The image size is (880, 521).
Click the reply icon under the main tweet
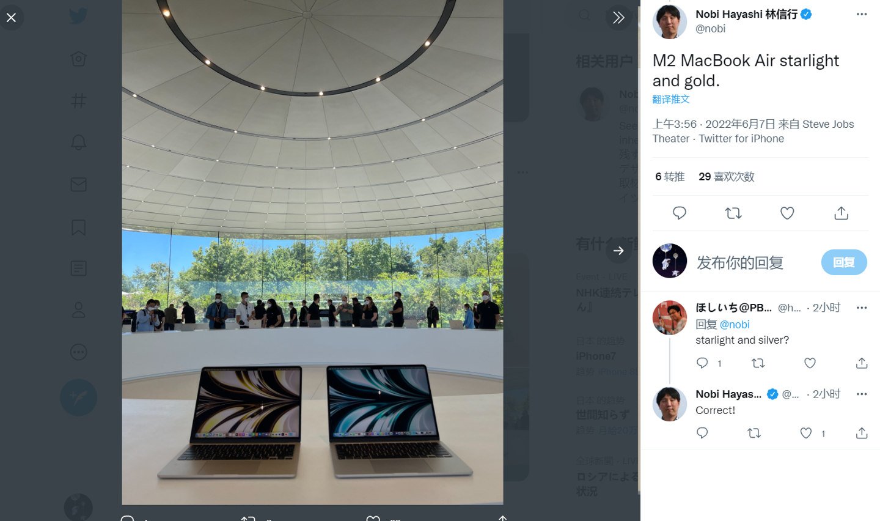680,213
